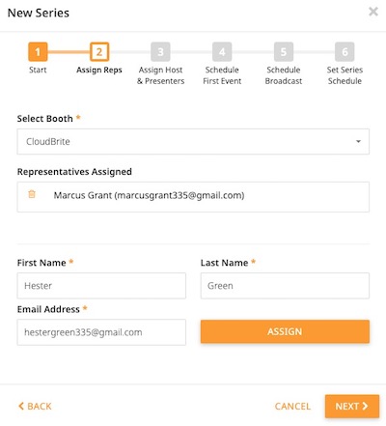Open step 4 Schedule First Event
The width and height of the screenshot is (386, 426).
click(x=222, y=51)
